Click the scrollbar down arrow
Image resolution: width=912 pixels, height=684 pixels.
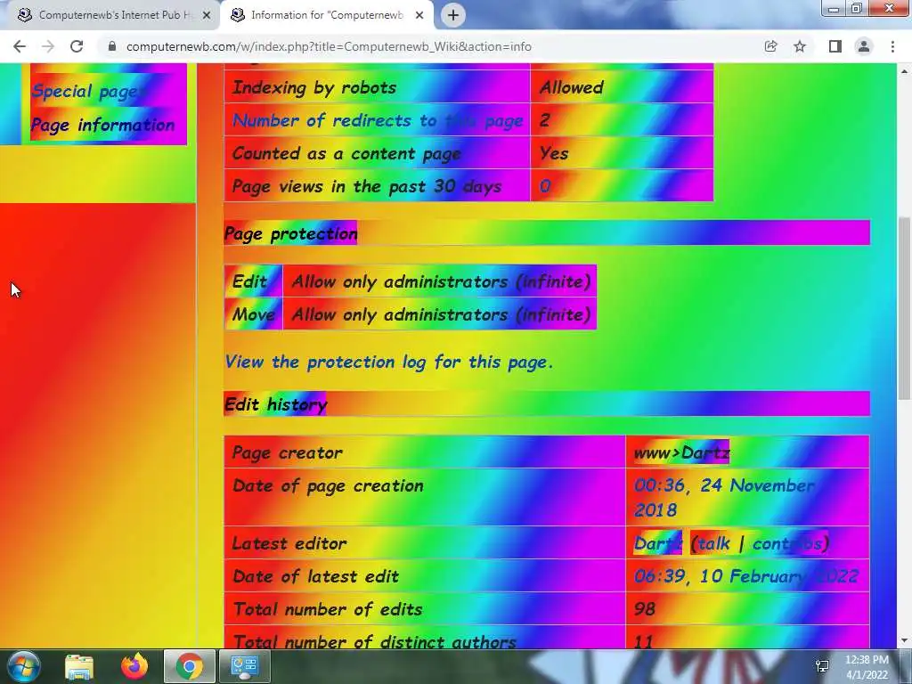[904, 640]
